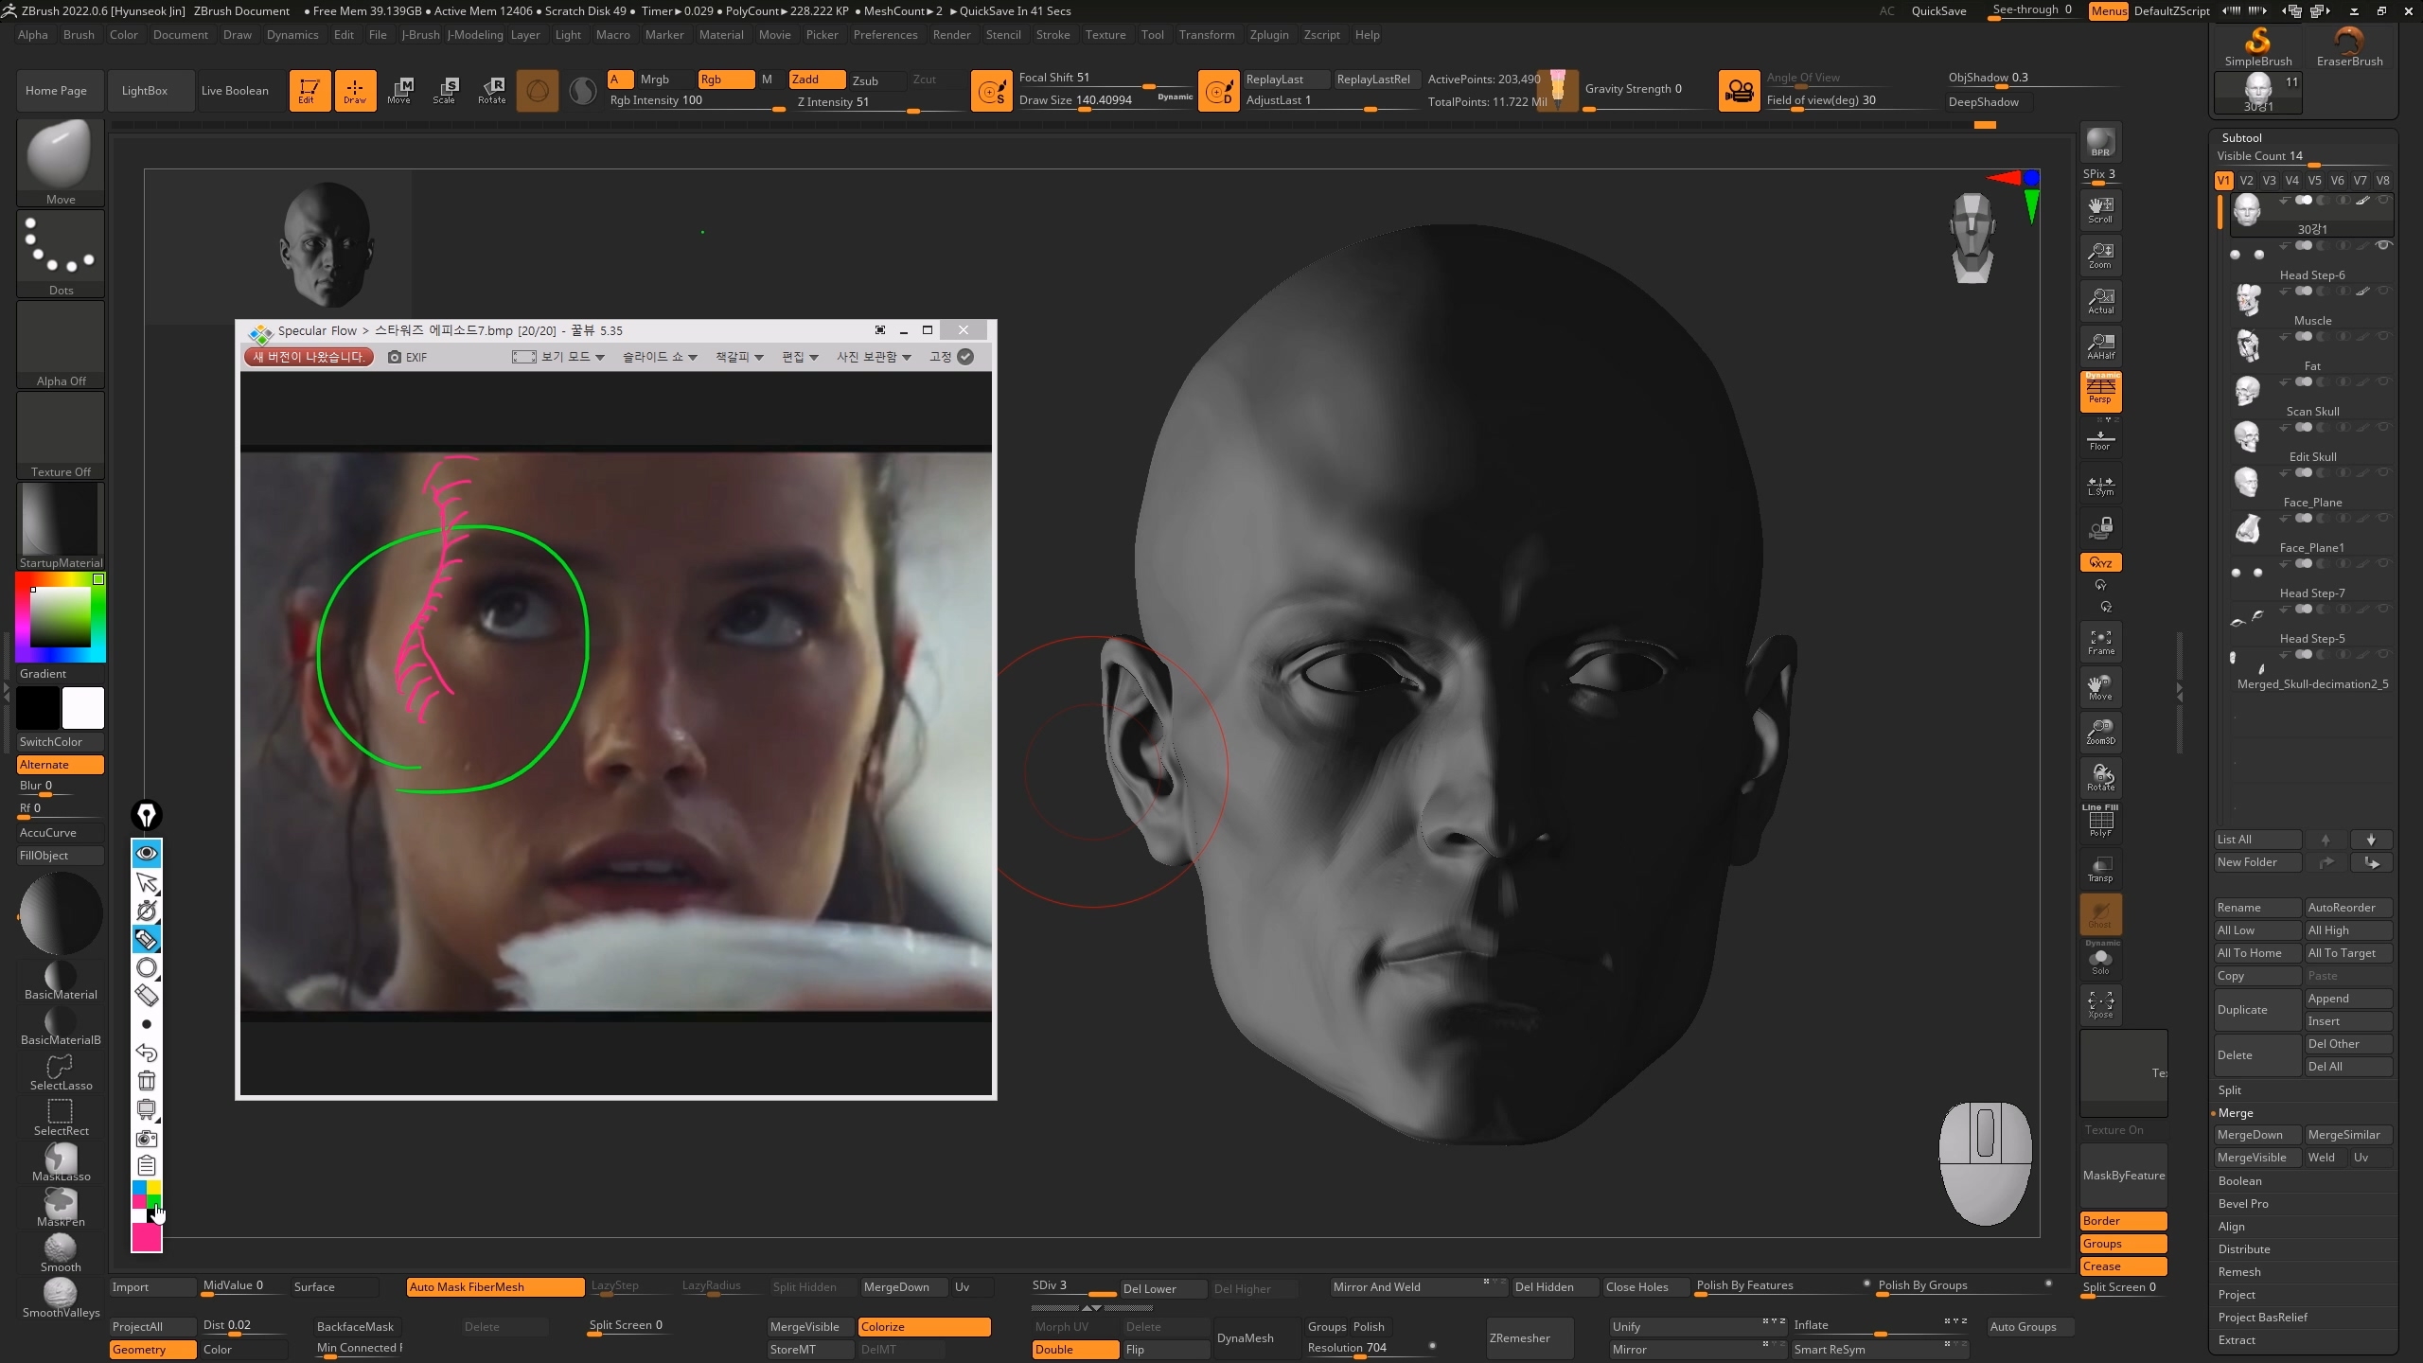Toggle the eye visibility in drawing toolbar
The width and height of the screenshot is (2423, 1363).
[x=147, y=853]
